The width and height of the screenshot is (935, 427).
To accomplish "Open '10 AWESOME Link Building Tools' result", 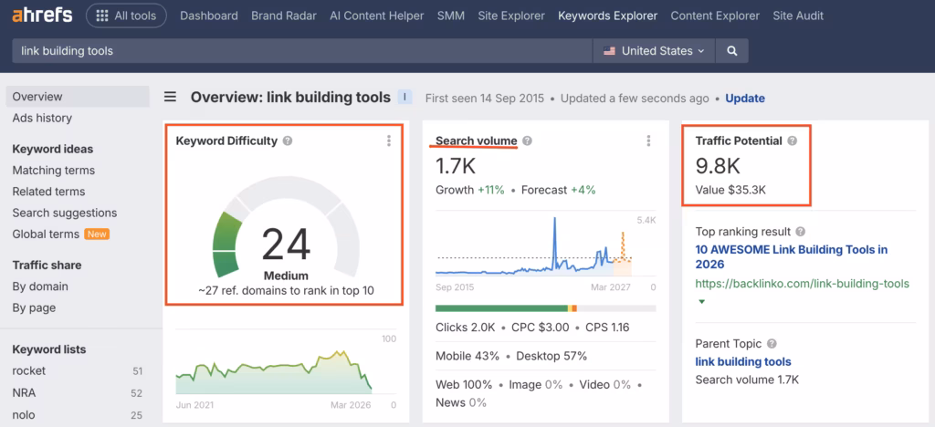I will (792, 256).
